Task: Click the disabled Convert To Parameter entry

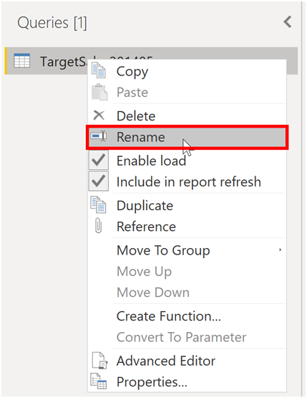Action: [181, 337]
